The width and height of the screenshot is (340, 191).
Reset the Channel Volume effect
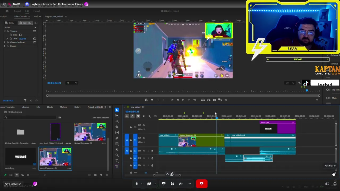pyautogui.click(x=35, y=42)
